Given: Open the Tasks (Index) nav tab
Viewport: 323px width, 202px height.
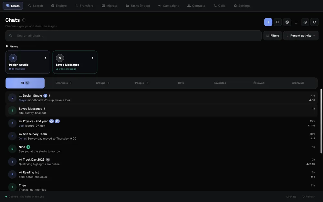Looking at the screenshot, I should point(138,6).
